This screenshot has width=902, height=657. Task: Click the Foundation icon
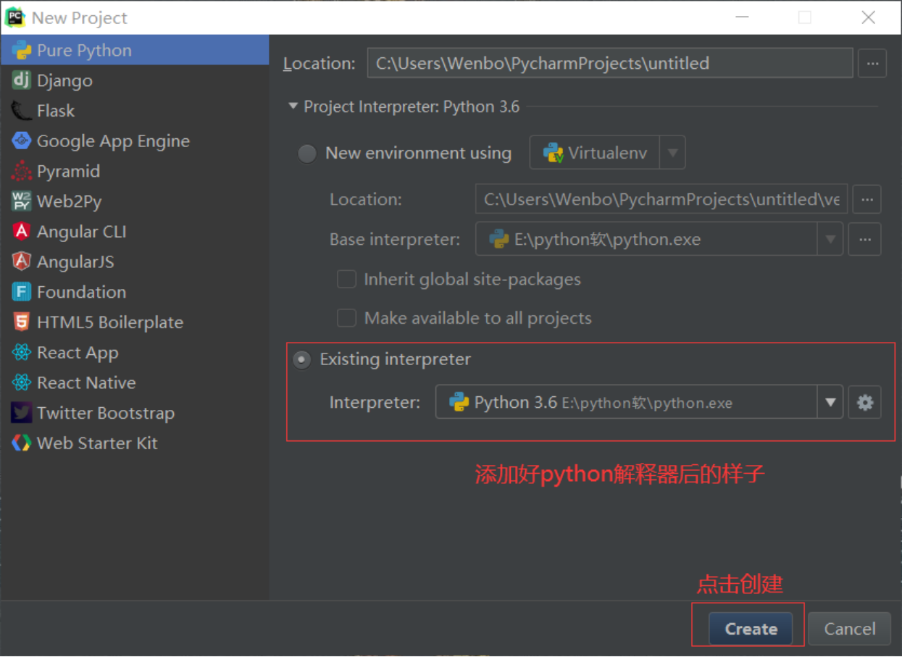click(x=22, y=292)
